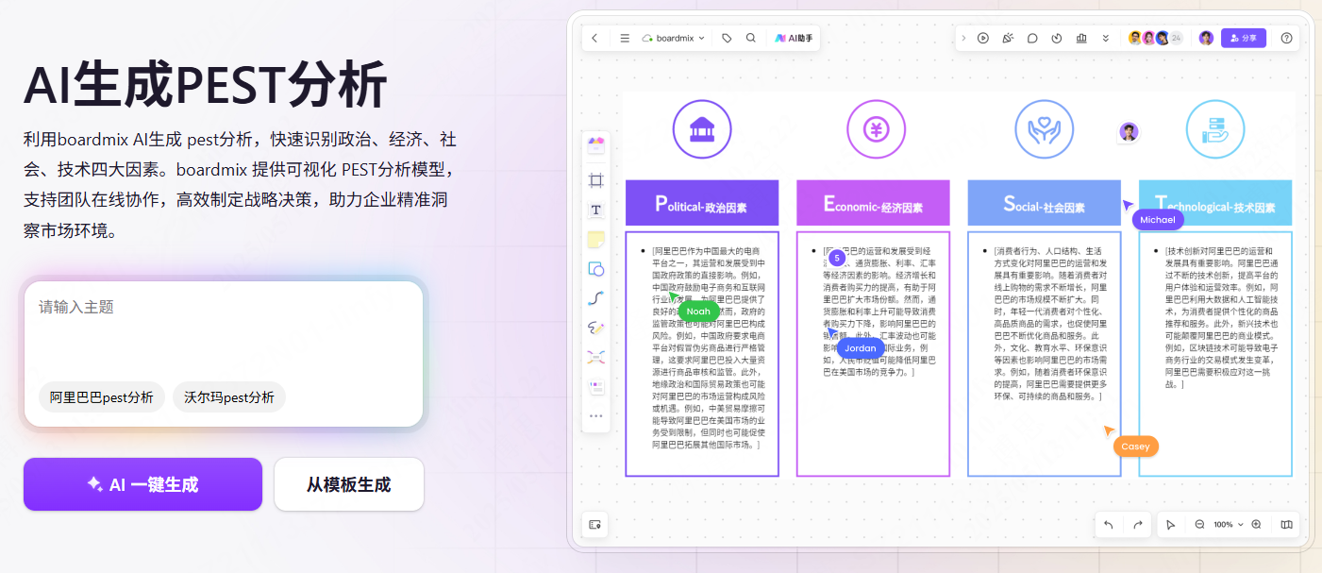Image resolution: width=1322 pixels, height=573 pixels.
Task: Click the 从模板生成 button
Action: pyautogui.click(x=349, y=484)
